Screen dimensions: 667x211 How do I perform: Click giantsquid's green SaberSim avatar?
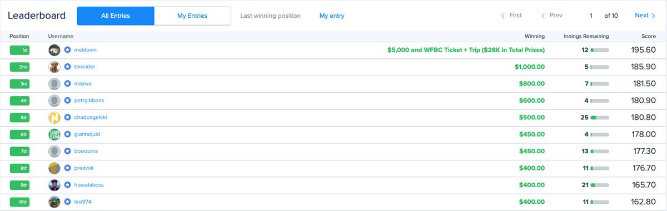(x=54, y=134)
